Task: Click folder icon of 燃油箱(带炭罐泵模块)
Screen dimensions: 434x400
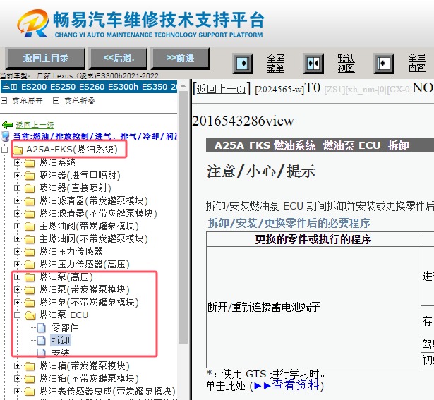Action: tap(30, 366)
